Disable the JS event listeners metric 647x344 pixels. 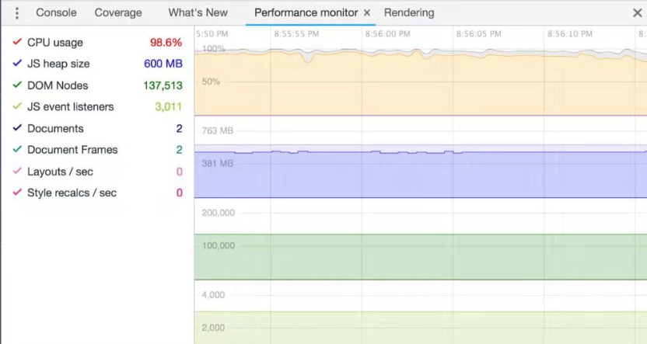17,107
